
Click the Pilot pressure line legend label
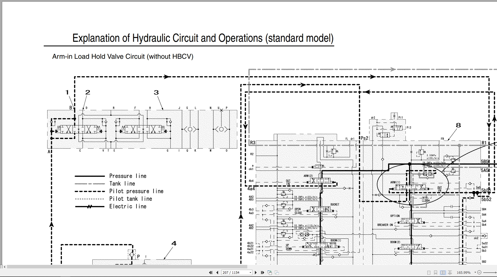point(136,191)
